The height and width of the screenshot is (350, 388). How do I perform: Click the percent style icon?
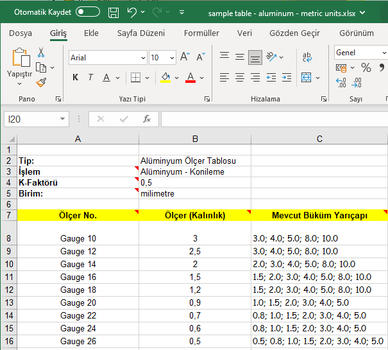coord(366,67)
